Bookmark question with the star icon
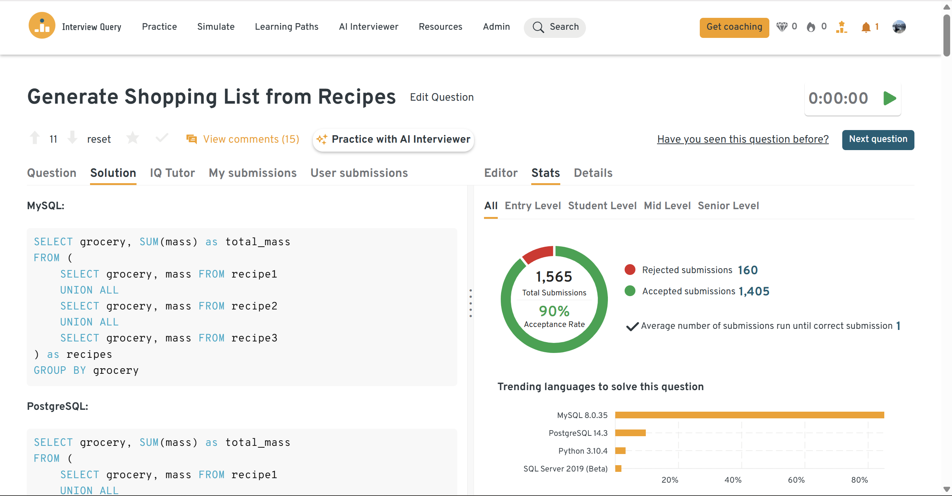This screenshot has width=952, height=496. pos(132,138)
